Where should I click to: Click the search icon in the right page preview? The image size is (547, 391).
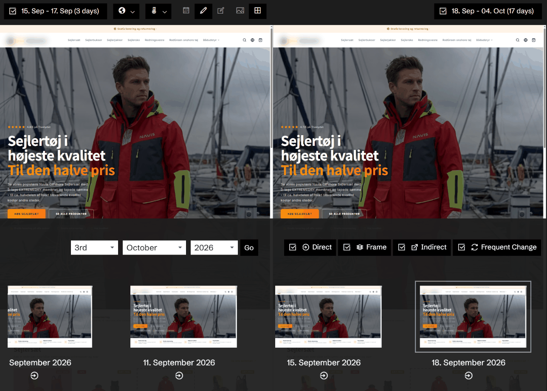tap(518, 40)
